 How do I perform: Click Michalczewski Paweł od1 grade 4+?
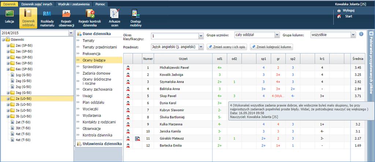tap(220, 68)
